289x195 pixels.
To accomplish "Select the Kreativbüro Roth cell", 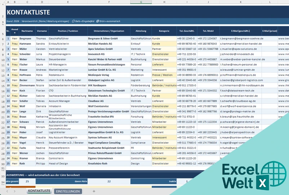I will (109, 163).
